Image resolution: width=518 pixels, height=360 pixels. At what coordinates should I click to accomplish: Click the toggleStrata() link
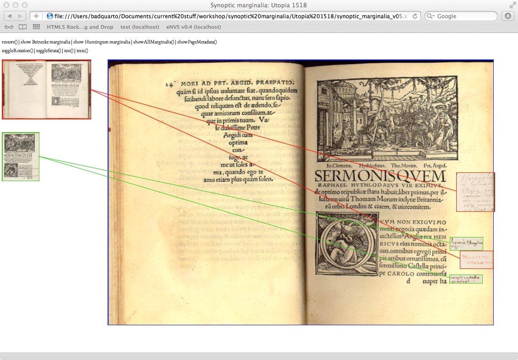[48, 50]
